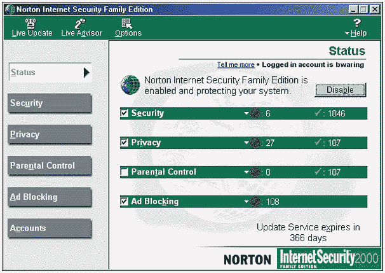This screenshot has height=273, width=385.
Task: Open the Help question mark menu
Action: click(x=356, y=27)
